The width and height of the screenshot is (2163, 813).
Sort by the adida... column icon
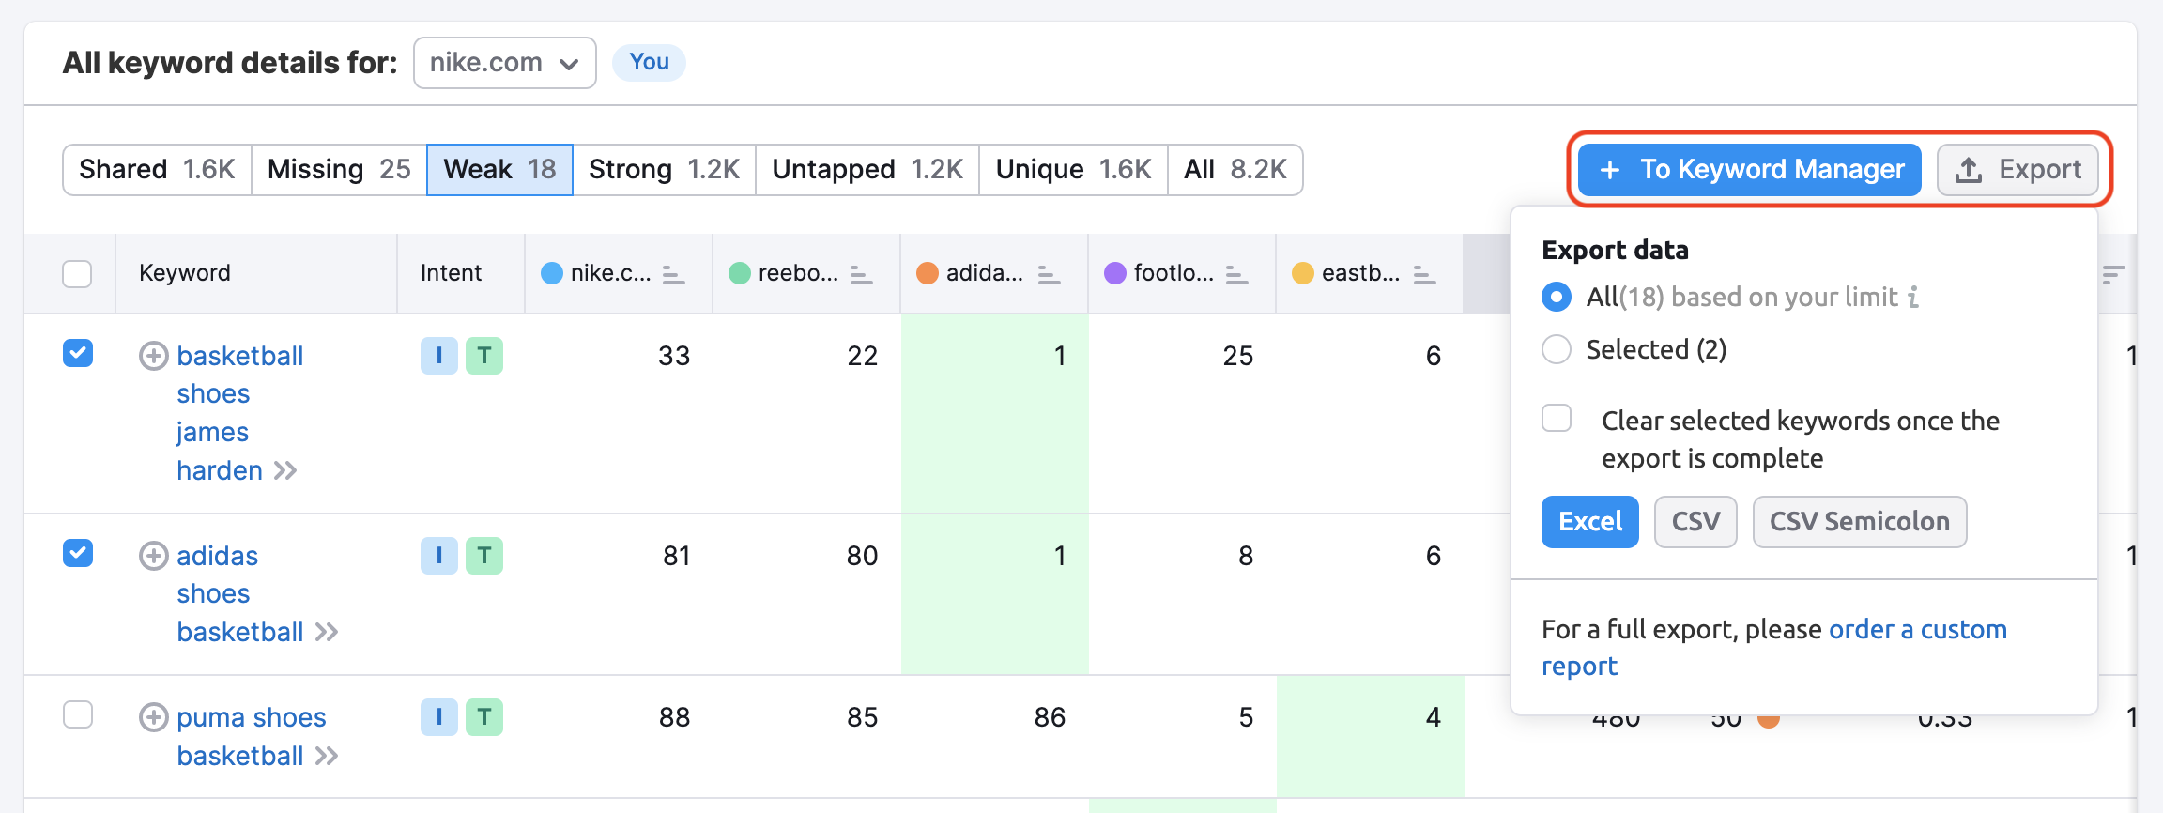(1049, 275)
